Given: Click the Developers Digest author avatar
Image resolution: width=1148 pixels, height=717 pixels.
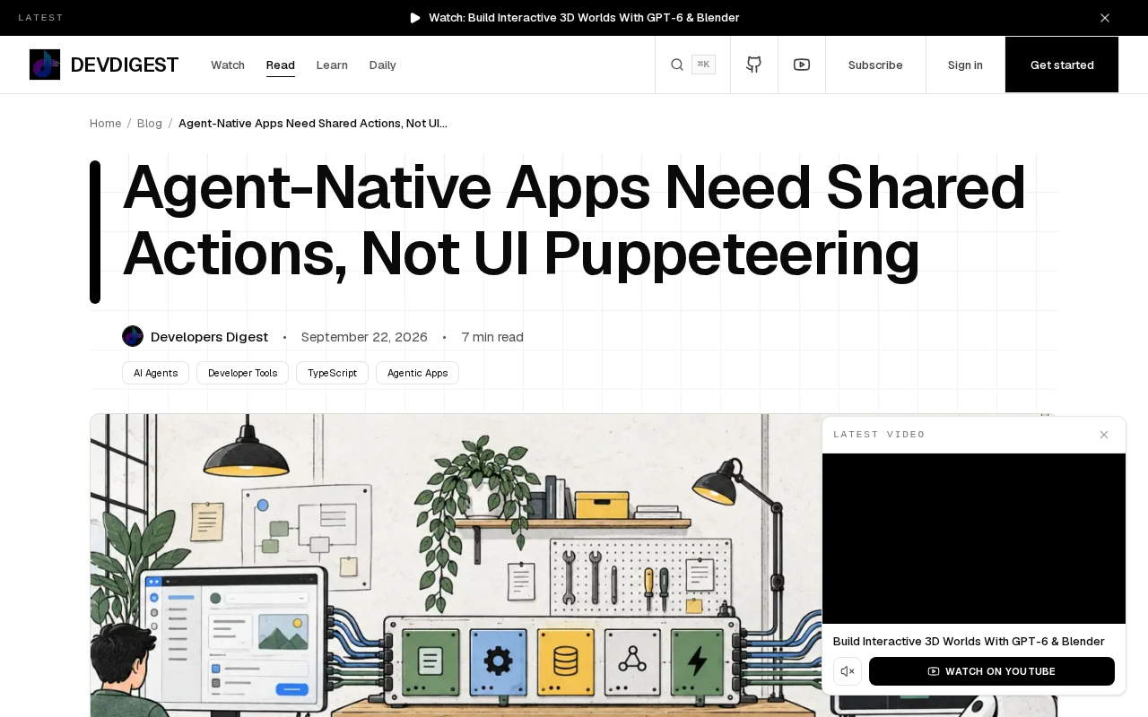Looking at the screenshot, I should 133,336.
